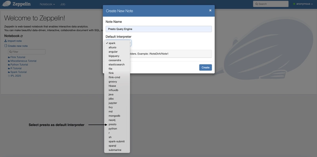
Task: Select elasticsearch interpreter option
Action: (117, 64)
